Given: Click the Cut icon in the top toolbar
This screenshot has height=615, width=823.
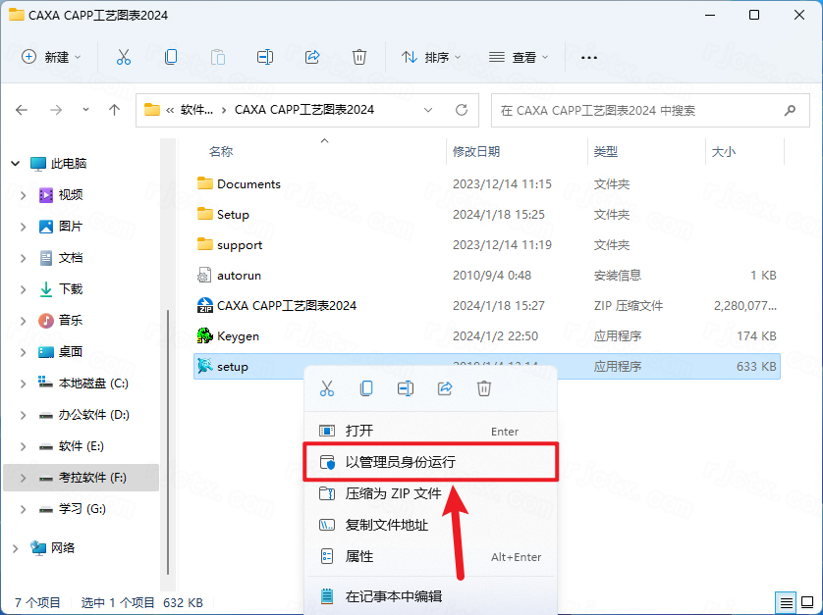Looking at the screenshot, I should coord(124,57).
